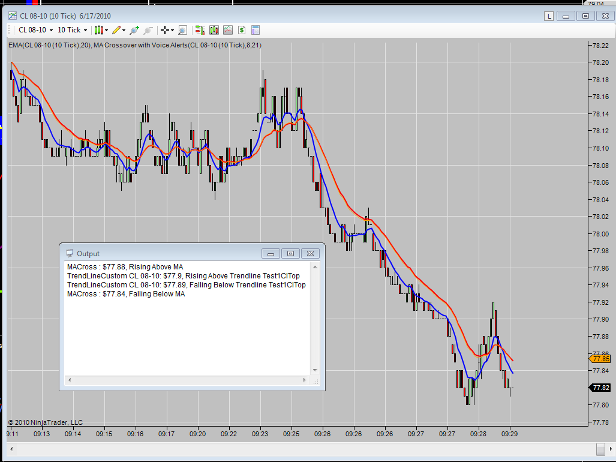The height and width of the screenshot is (462, 616).
Task: Minimize the CL 08-10 chart window
Action: tap(566, 16)
